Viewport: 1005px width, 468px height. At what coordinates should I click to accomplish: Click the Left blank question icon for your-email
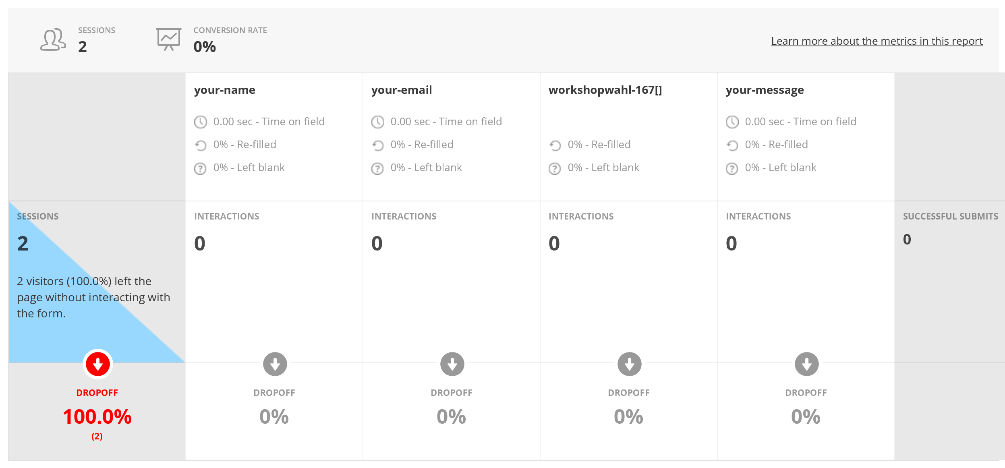(377, 168)
